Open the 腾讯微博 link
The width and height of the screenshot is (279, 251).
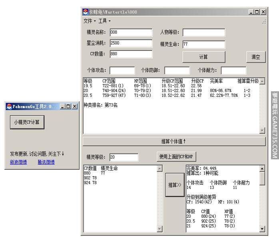pos(46,162)
